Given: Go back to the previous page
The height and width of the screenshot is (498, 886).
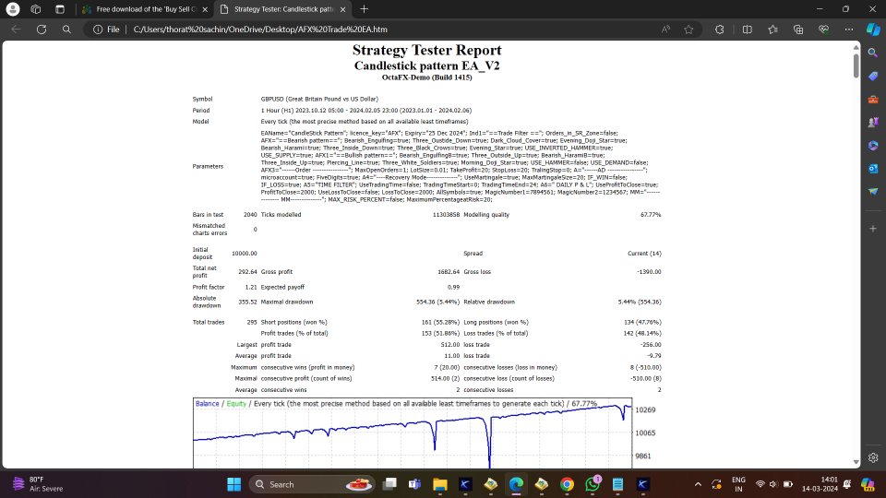Looking at the screenshot, I should [x=16, y=30].
